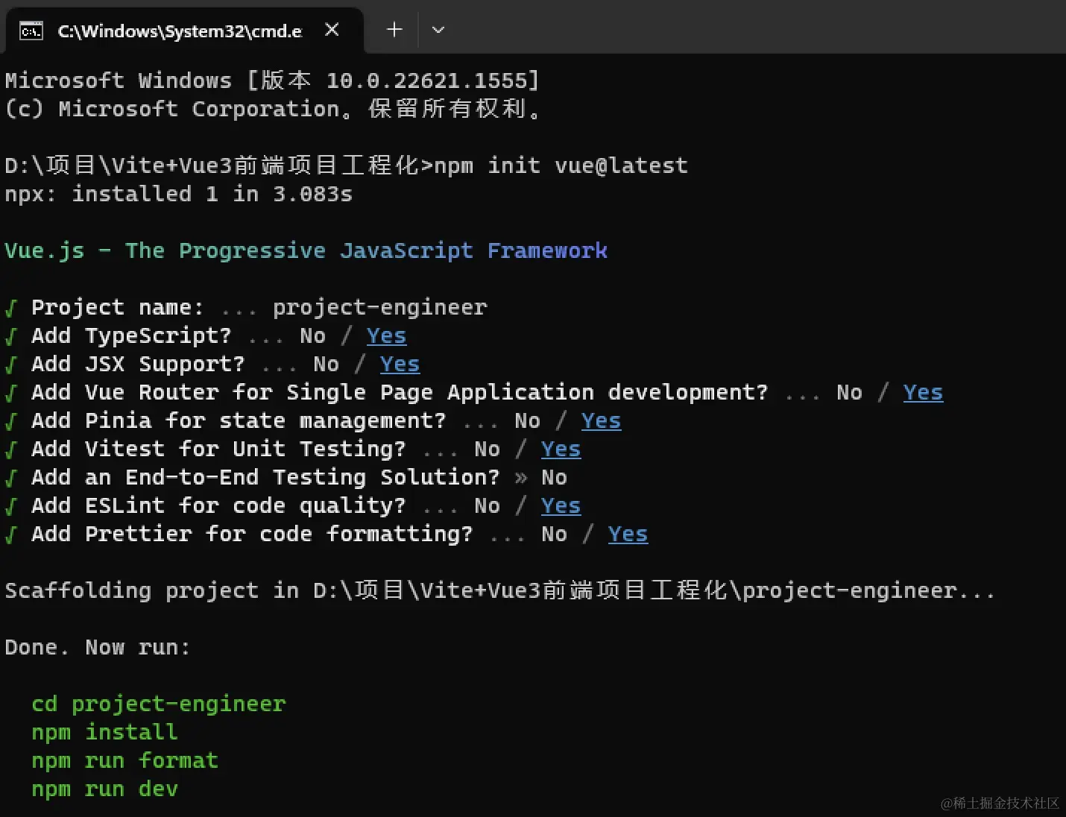Select the C:\Windows\System32\cmd.exe tab title

coord(180,31)
